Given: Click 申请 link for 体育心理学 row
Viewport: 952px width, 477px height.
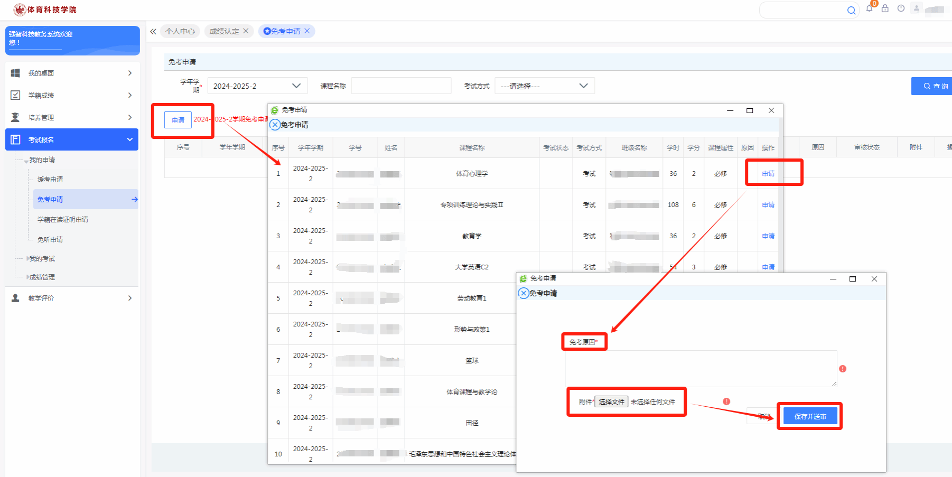Looking at the screenshot, I should click(x=768, y=174).
